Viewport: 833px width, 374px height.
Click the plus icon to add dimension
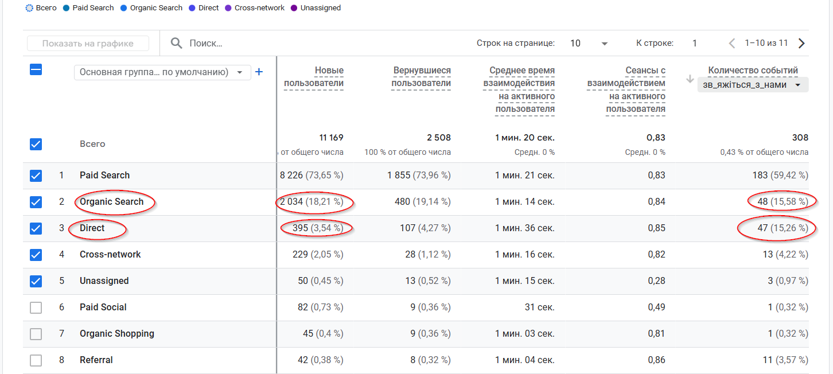pyautogui.click(x=259, y=72)
